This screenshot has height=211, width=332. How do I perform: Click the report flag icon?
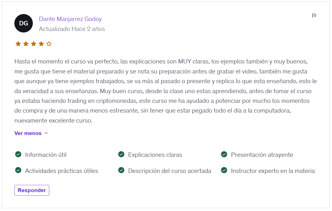point(314,16)
